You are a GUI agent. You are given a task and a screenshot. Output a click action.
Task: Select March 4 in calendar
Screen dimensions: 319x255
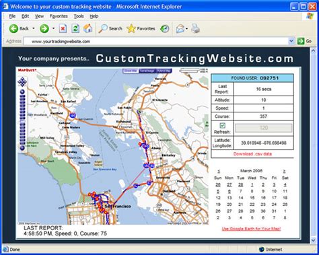coord(285,185)
